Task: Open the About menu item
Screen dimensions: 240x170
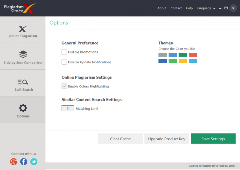Action: click(162, 8)
